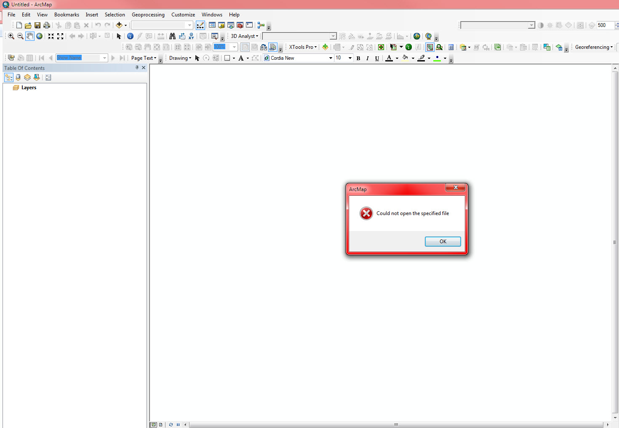This screenshot has width=619, height=428.
Task: Expand the Drawing dropdown menu
Action: click(x=180, y=58)
